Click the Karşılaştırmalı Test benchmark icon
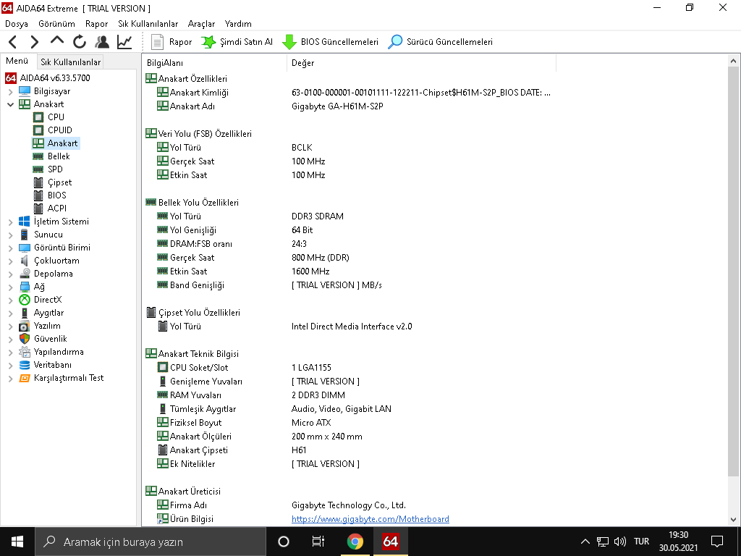 (x=25, y=378)
